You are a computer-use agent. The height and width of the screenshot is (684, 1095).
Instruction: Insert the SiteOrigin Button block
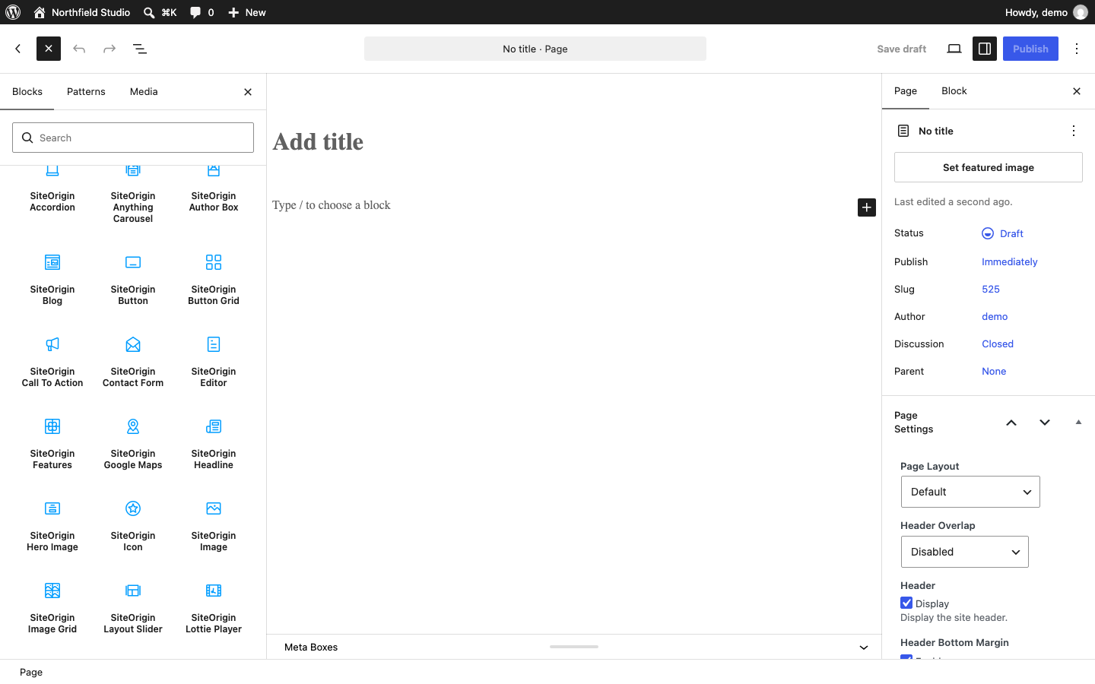[x=133, y=279]
